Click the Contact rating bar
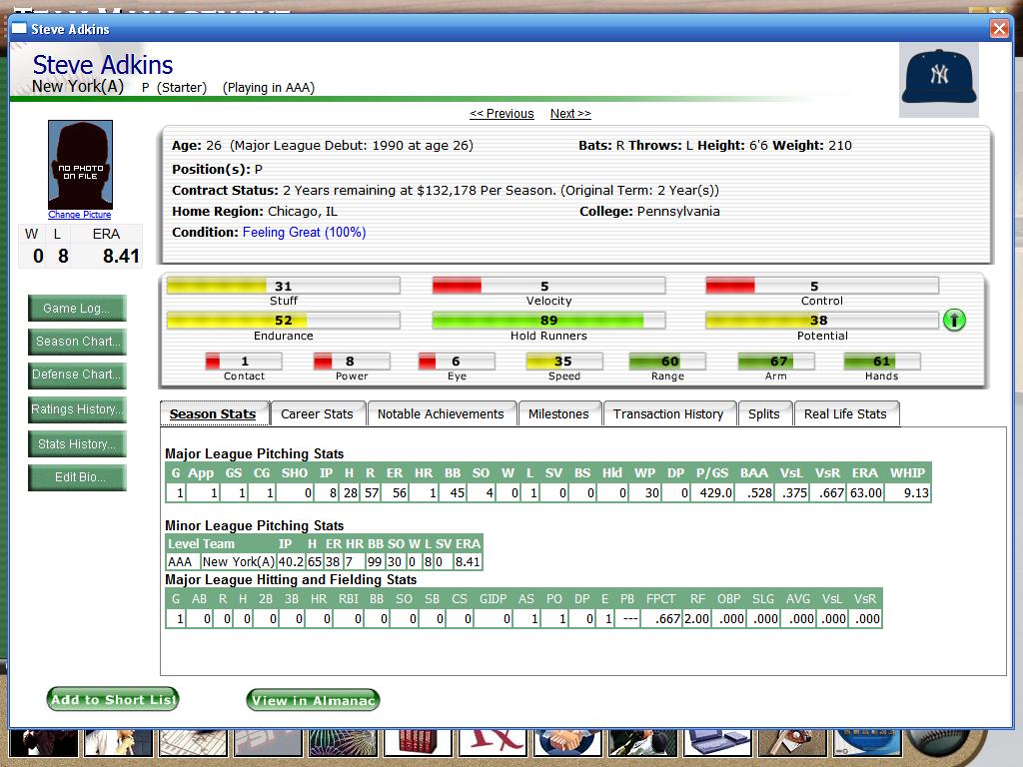The width and height of the screenshot is (1023, 767). pyautogui.click(x=244, y=362)
